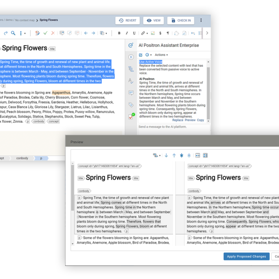Open the validation checkmark side panel tab
The height and width of the screenshot is (279, 279).
coord(132,116)
